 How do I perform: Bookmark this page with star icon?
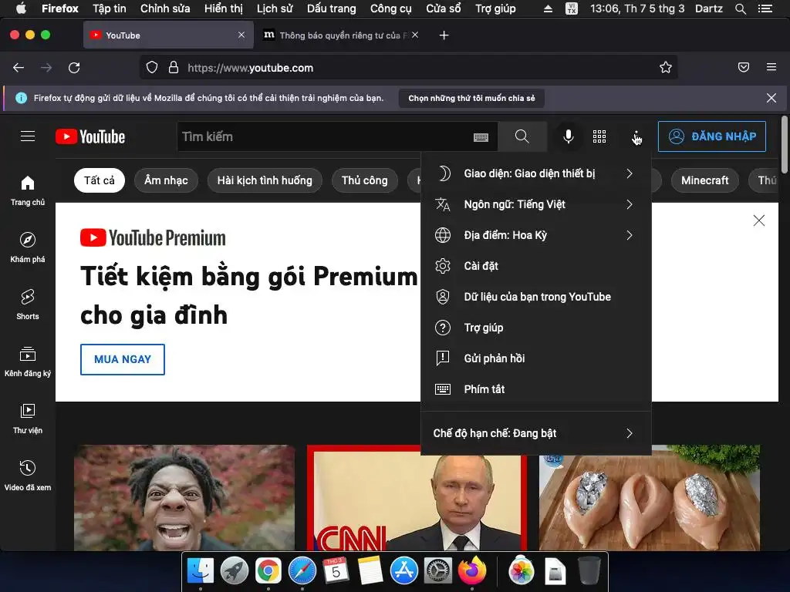pos(666,68)
